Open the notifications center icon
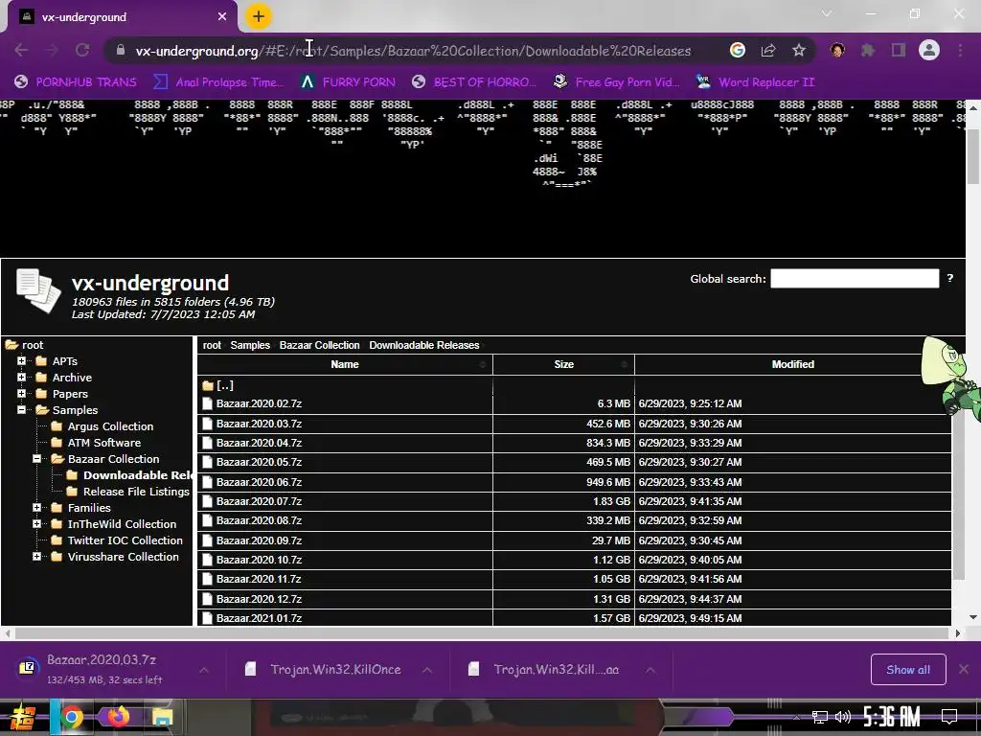This screenshot has height=736, width=981. click(x=949, y=717)
